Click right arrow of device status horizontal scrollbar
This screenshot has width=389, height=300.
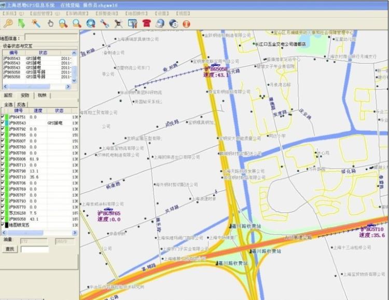click(68, 87)
